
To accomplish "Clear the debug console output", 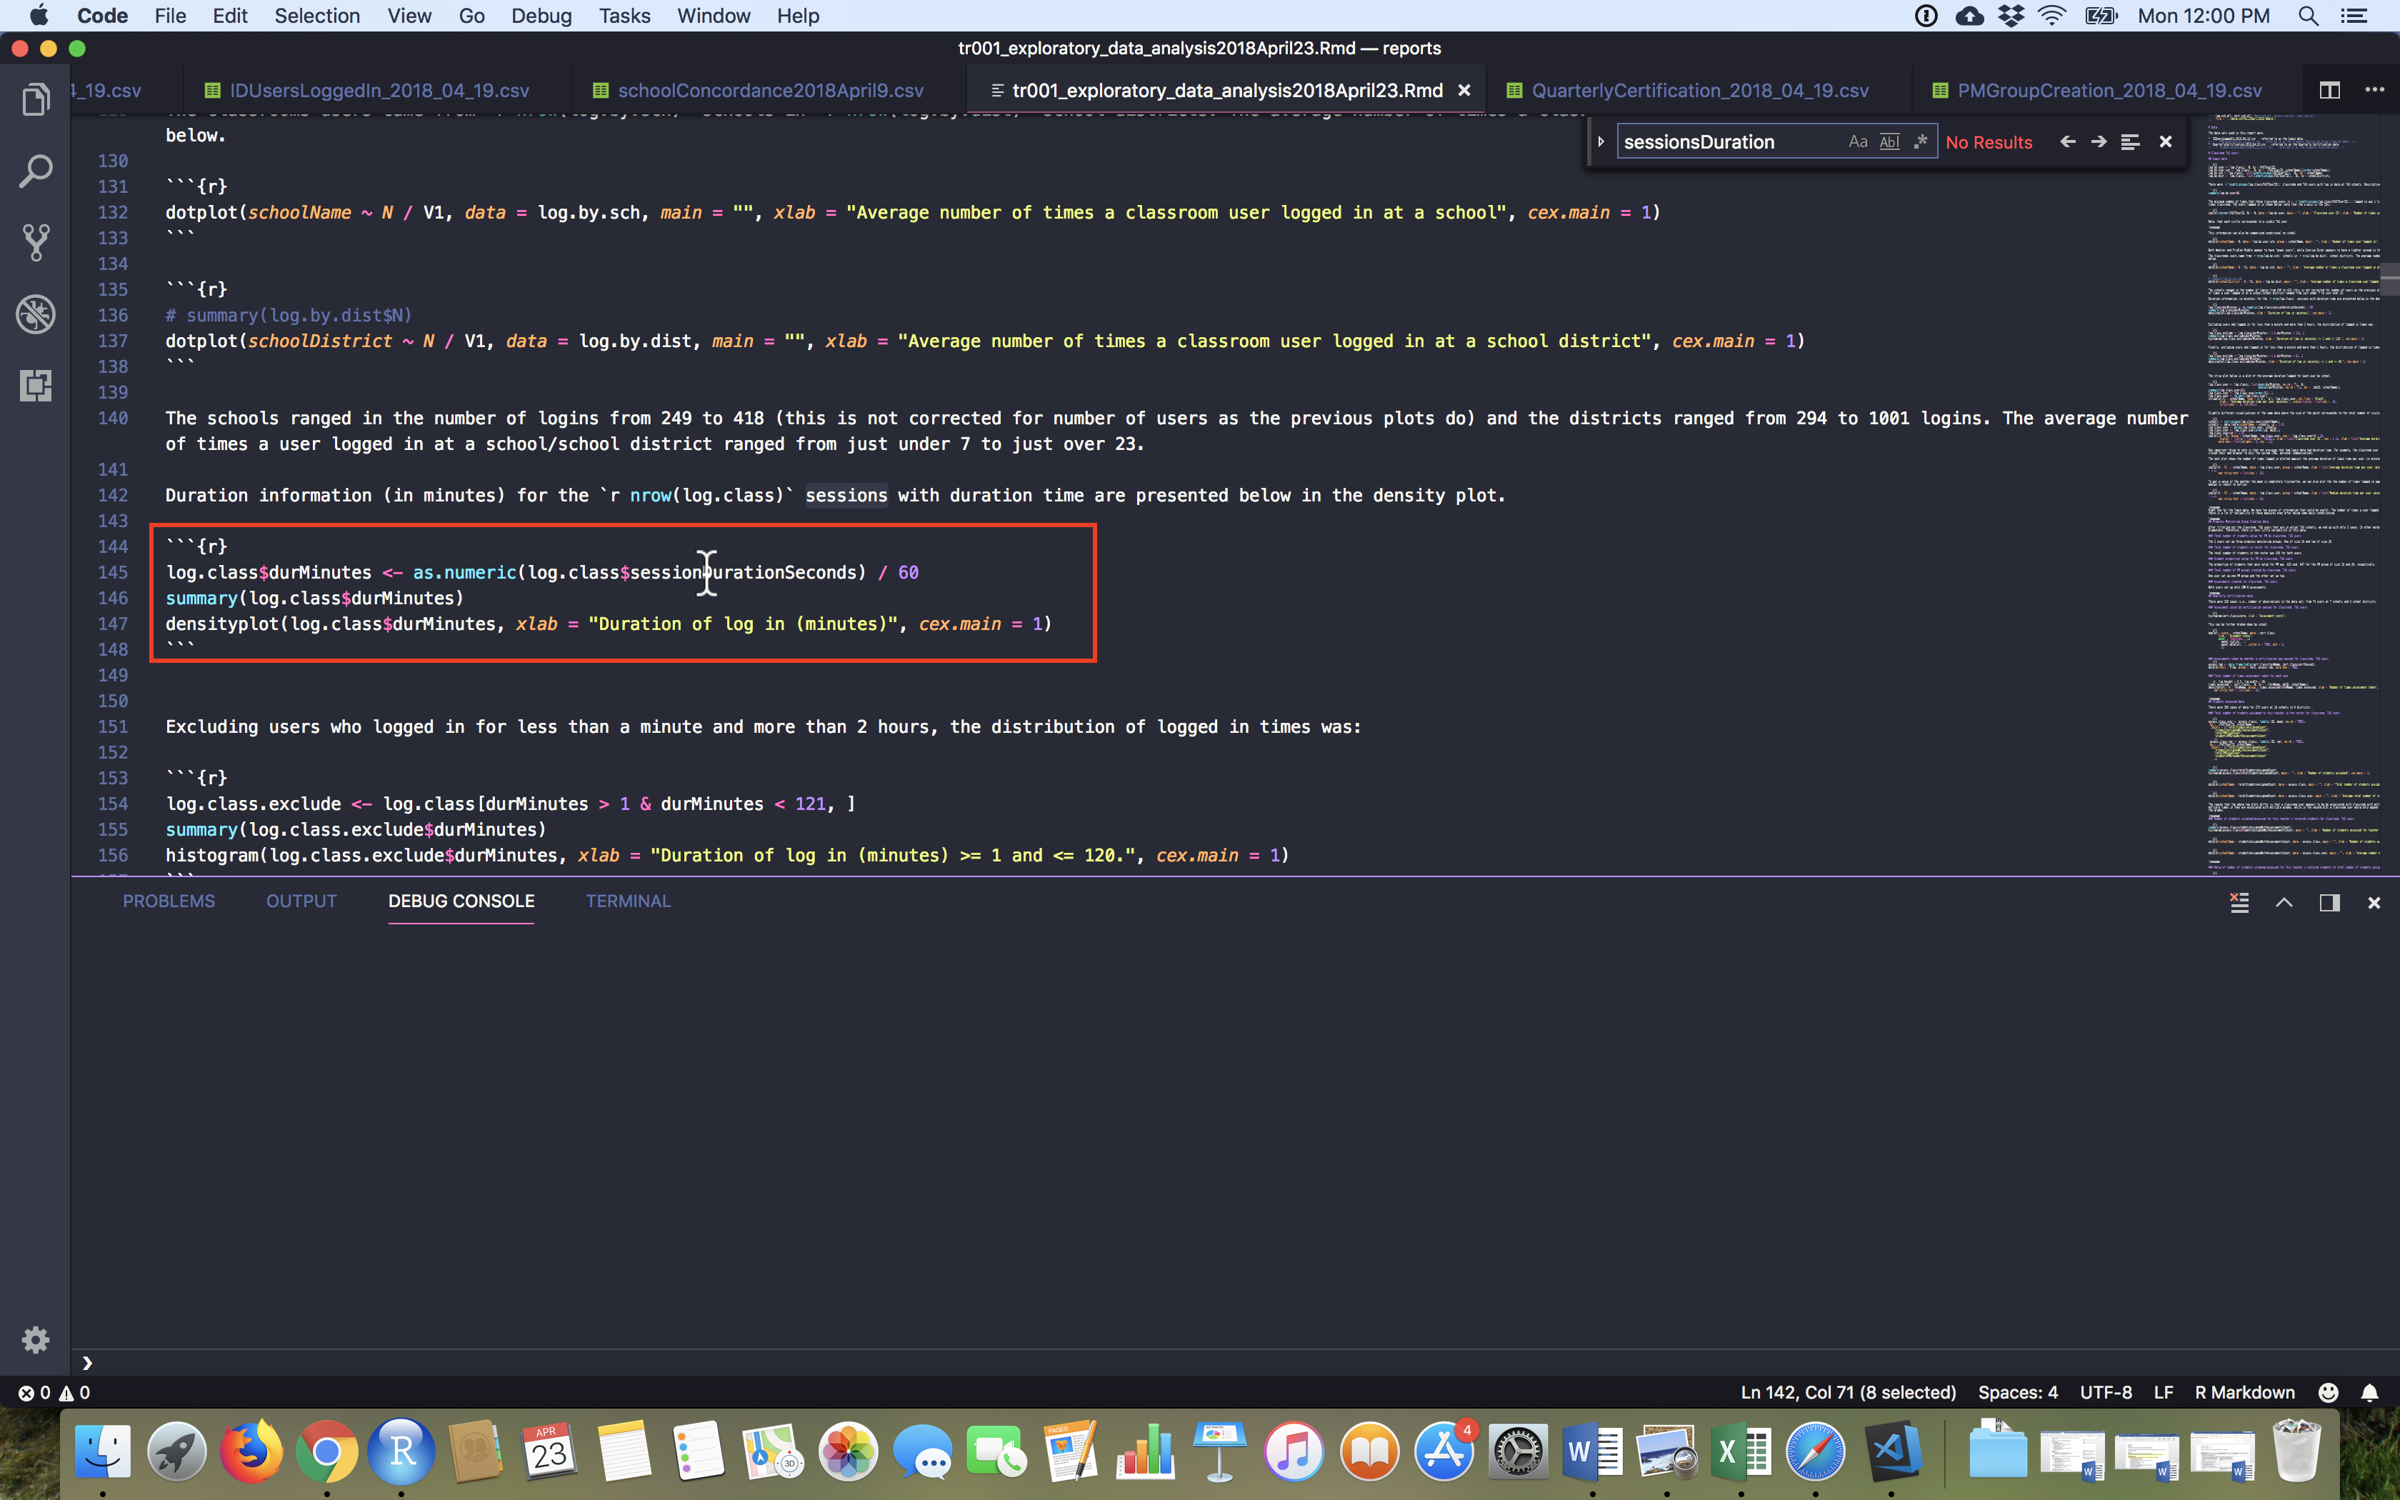I will pyautogui.click(x=2239, y=901).
